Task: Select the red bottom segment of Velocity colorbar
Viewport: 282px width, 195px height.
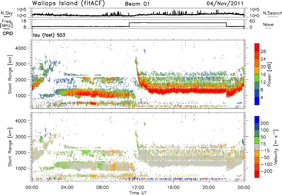Action: point(257,174)
